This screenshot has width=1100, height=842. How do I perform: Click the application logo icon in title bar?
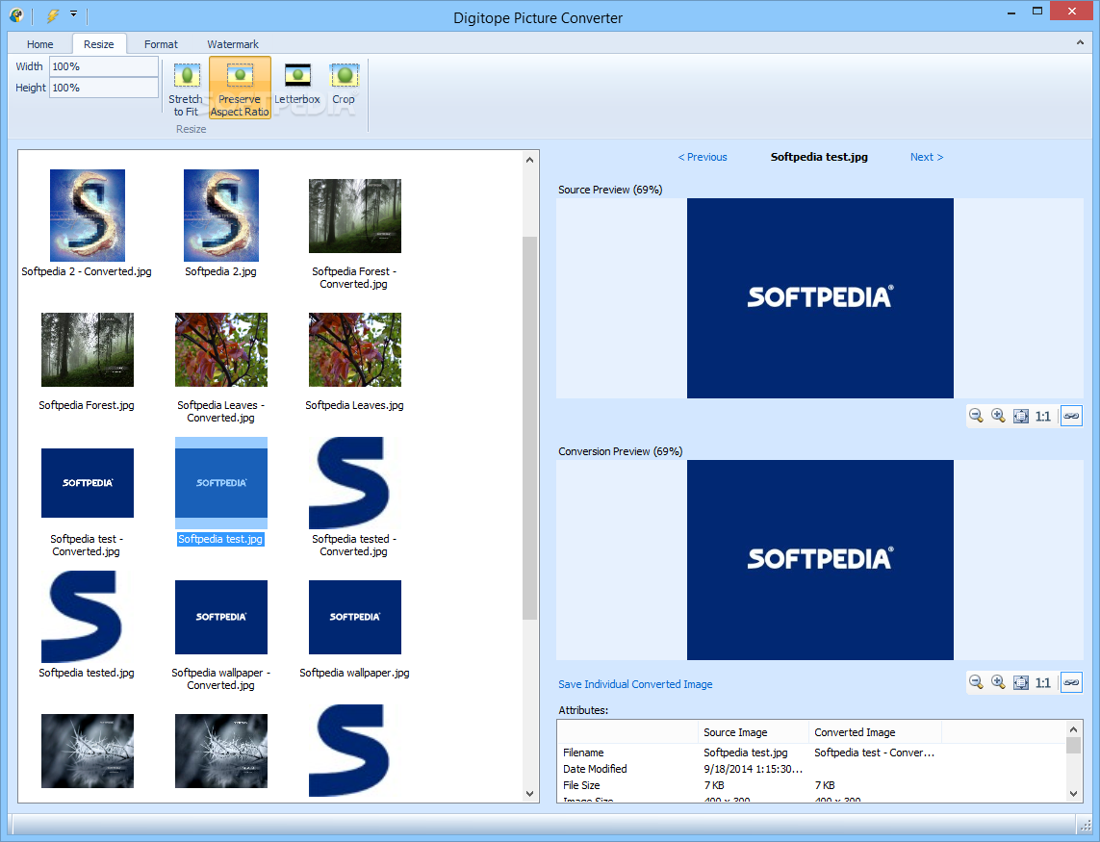click(16, 14)
